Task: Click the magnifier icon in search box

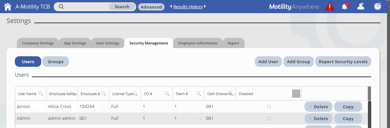Action: pyautogui.click(x=61, y=7)
